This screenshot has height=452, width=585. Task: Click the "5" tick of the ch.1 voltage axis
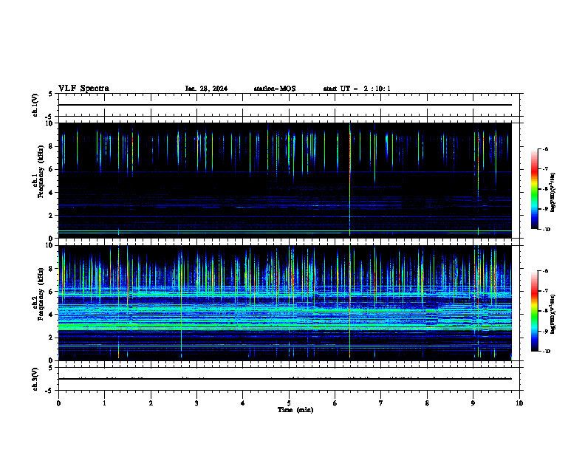pos(51,94)
